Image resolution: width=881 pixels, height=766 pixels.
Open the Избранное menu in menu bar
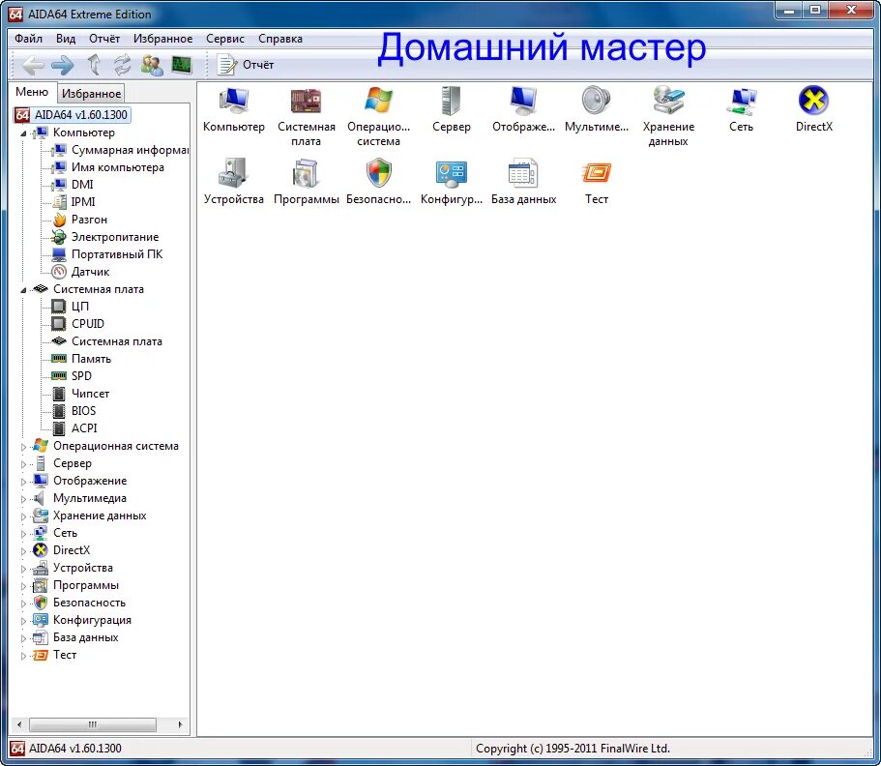coord(162,39)
